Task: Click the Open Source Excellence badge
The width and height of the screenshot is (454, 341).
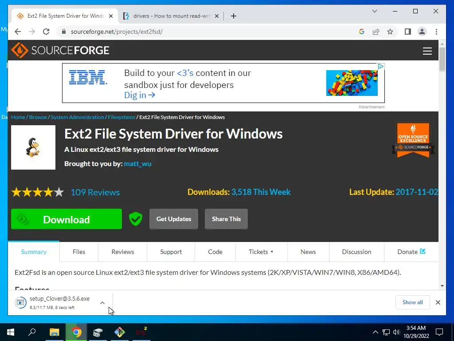Action: pyautogui.click(x=413, y=140)
